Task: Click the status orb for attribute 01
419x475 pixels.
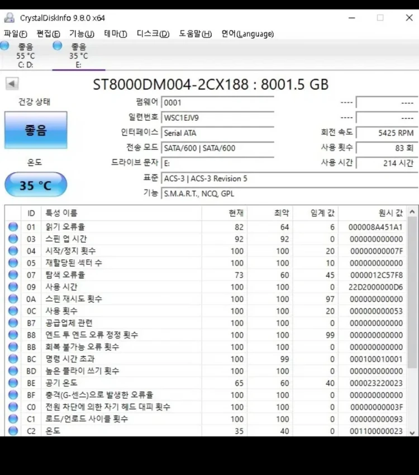Action: coord(13,226)
